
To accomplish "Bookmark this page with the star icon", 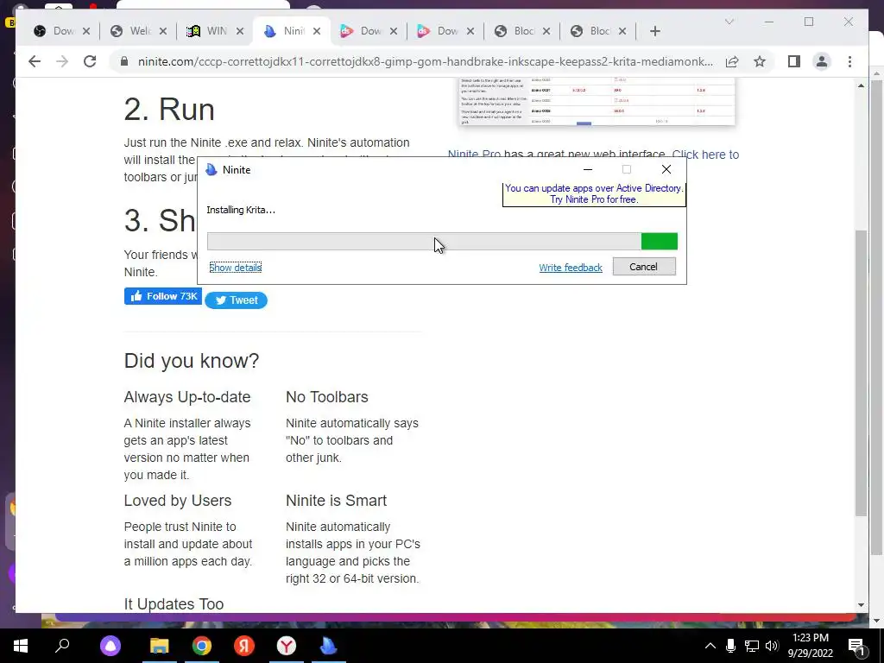I will coord(760,61).
